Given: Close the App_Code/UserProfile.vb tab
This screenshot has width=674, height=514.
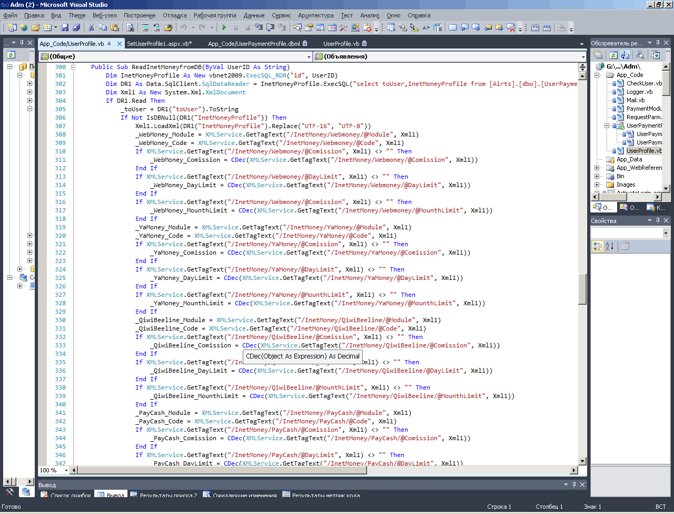Looking at the screenshot, I should (120, 44).
